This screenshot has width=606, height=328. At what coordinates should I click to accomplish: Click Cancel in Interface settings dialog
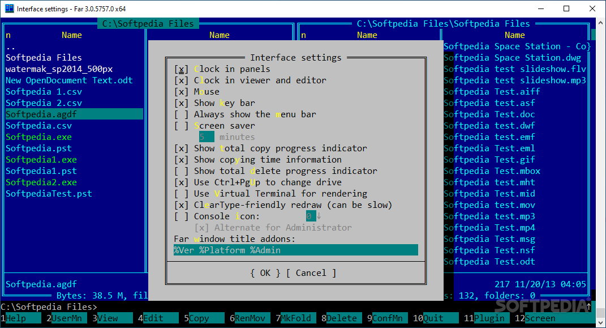point(311,273)
